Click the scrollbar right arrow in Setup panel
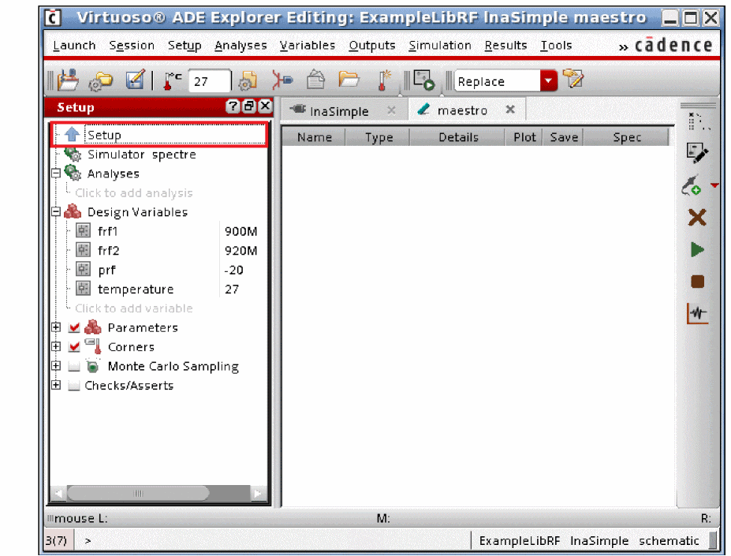The width and height of the screenshot is (731, 556). (x=258, y=493)
